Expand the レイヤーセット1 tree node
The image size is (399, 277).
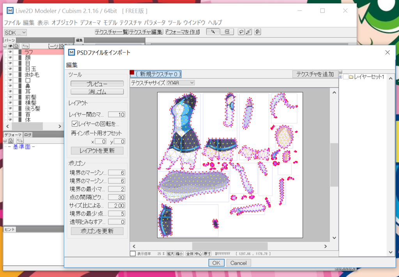pyautogui.click(x=341, y=77)
